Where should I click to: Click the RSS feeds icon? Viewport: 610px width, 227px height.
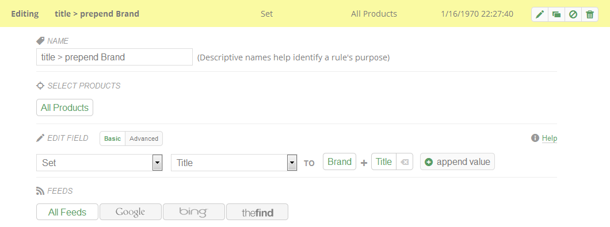(x=40, y=191)
